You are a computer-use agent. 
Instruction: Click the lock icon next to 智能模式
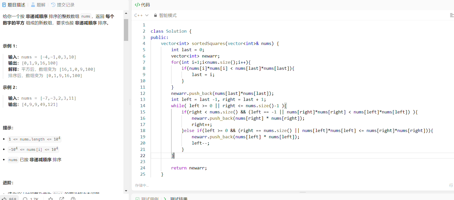(155, 15)
